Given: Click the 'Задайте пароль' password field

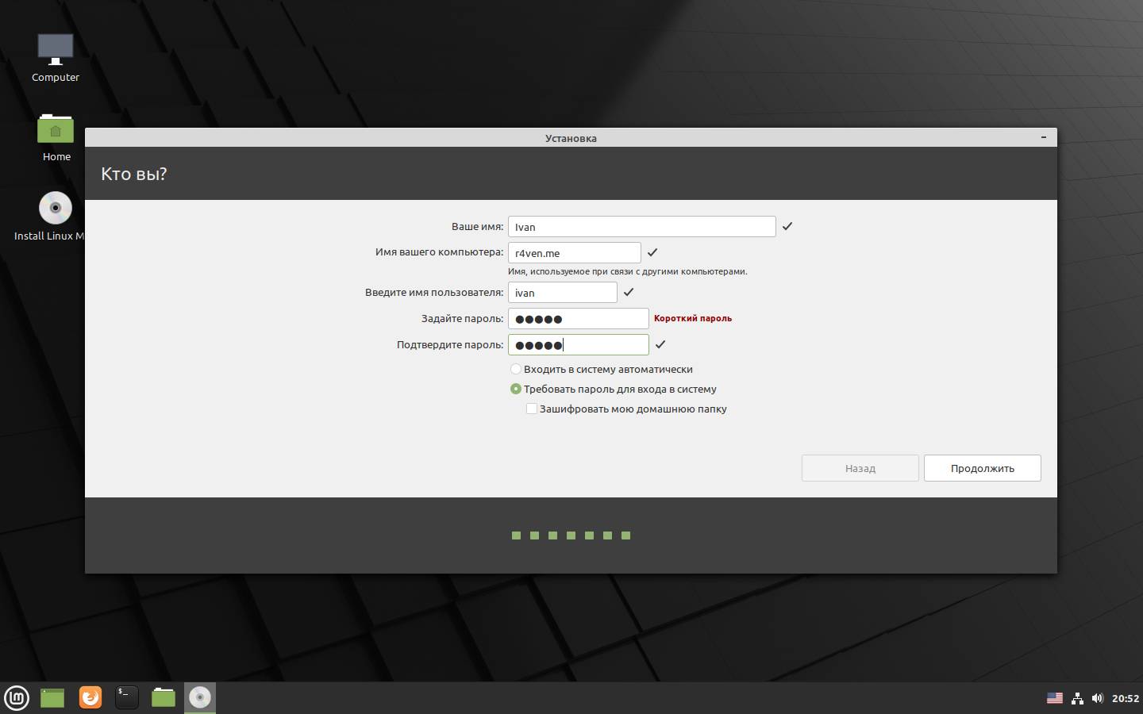Looking at the screenshot, I should tap(578, 319).
